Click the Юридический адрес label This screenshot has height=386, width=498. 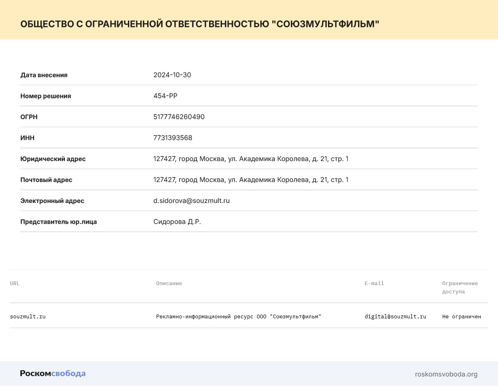pos(53,159)
